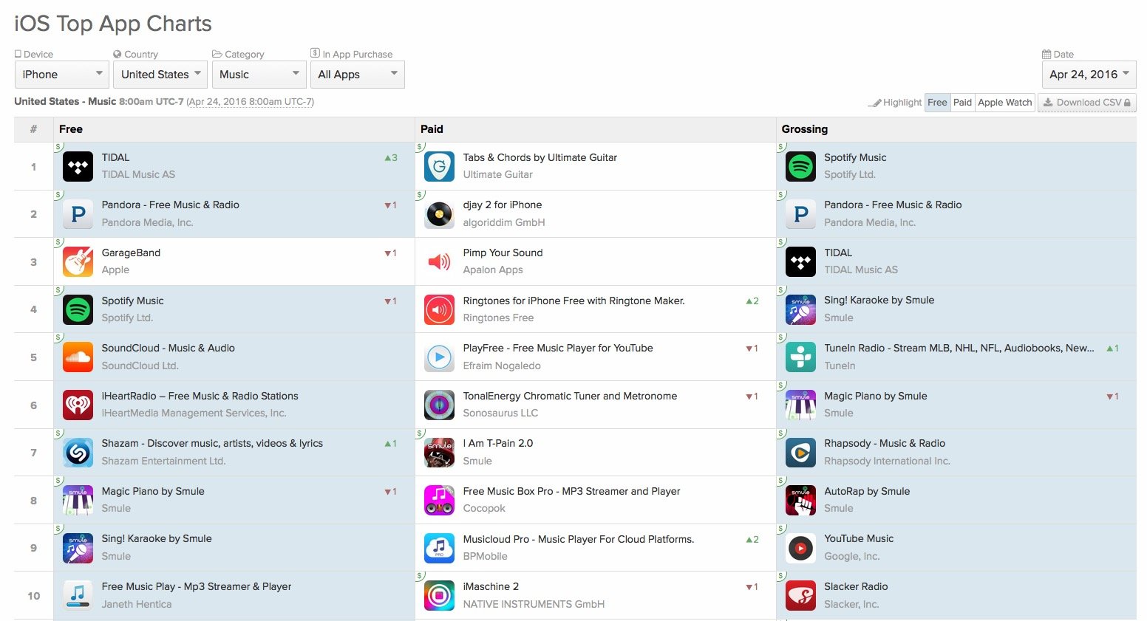Open the iMaschine 2 title link
The width and height of the screenshot is (1147, 621).
tap(491, 586)
